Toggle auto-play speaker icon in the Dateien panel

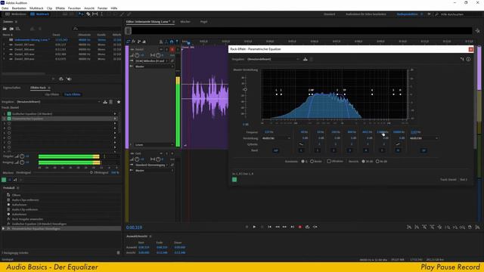(69, 79)
